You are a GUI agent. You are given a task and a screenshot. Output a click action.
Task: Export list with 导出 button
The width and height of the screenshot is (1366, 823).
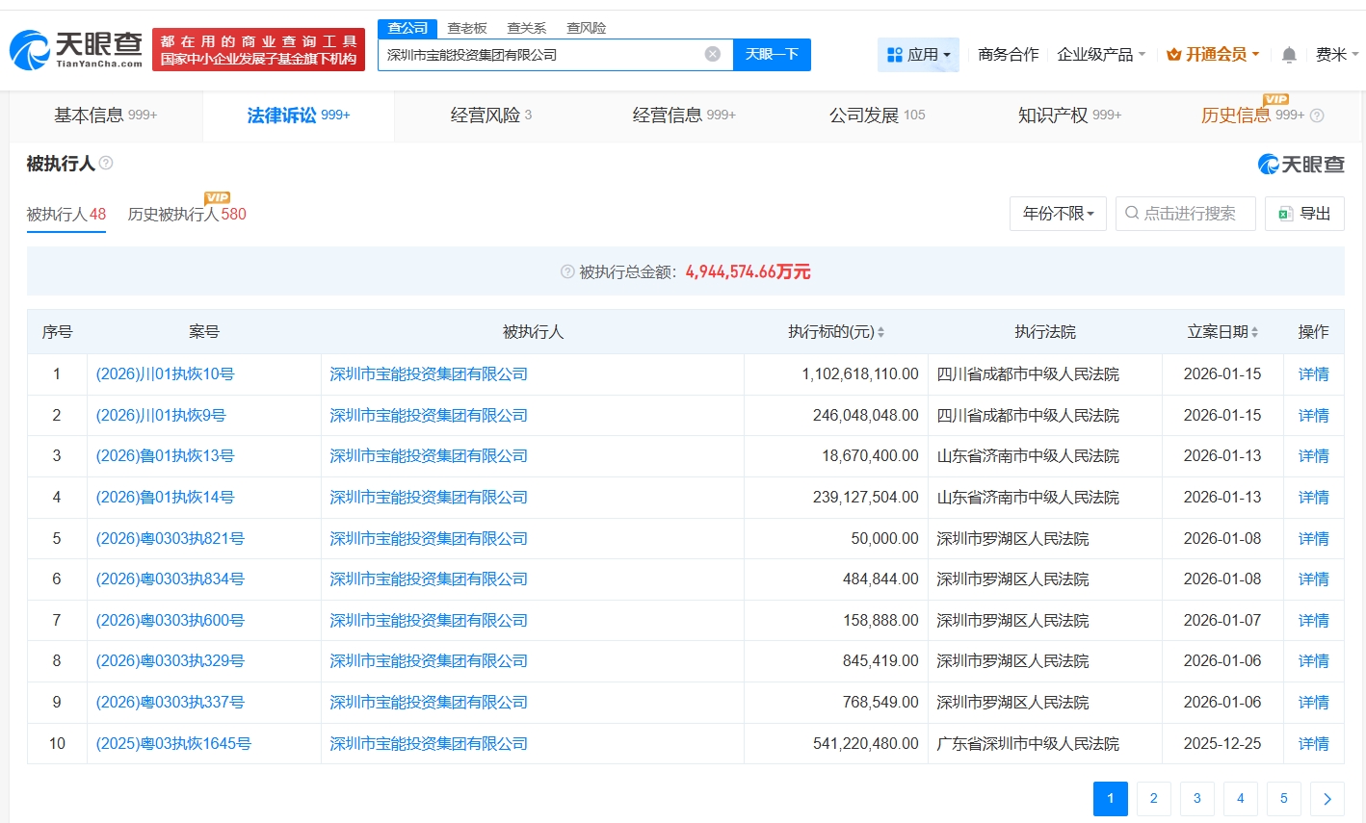[1304, 214]
